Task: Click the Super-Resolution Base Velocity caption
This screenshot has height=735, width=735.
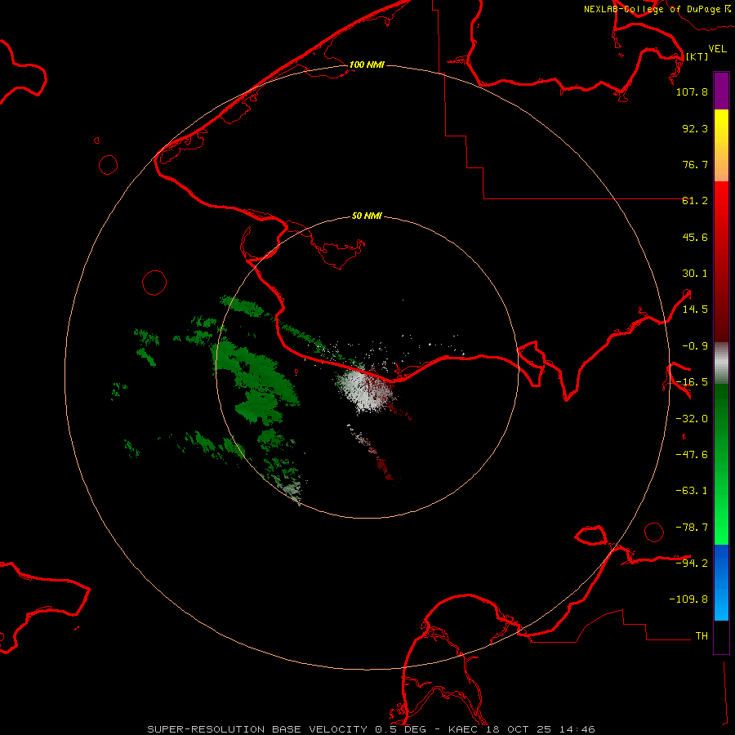Action: (x=372, y=729)
